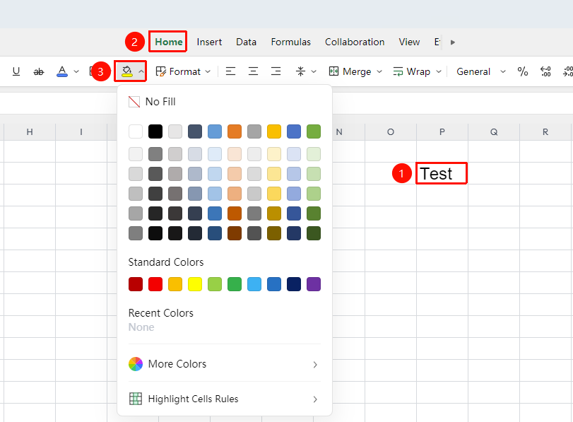Center align the cell text

[253, 71]
